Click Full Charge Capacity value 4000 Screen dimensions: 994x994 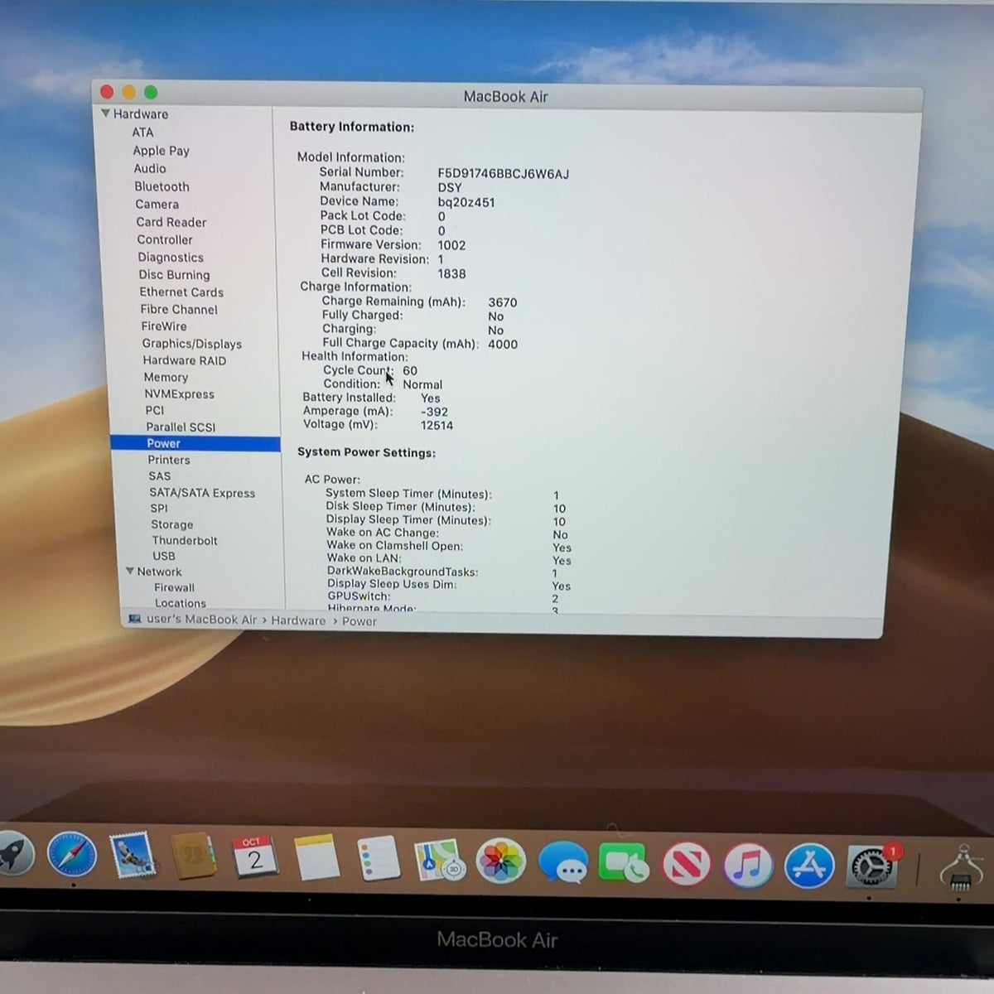pyautogui.click(x=503, y=345)
